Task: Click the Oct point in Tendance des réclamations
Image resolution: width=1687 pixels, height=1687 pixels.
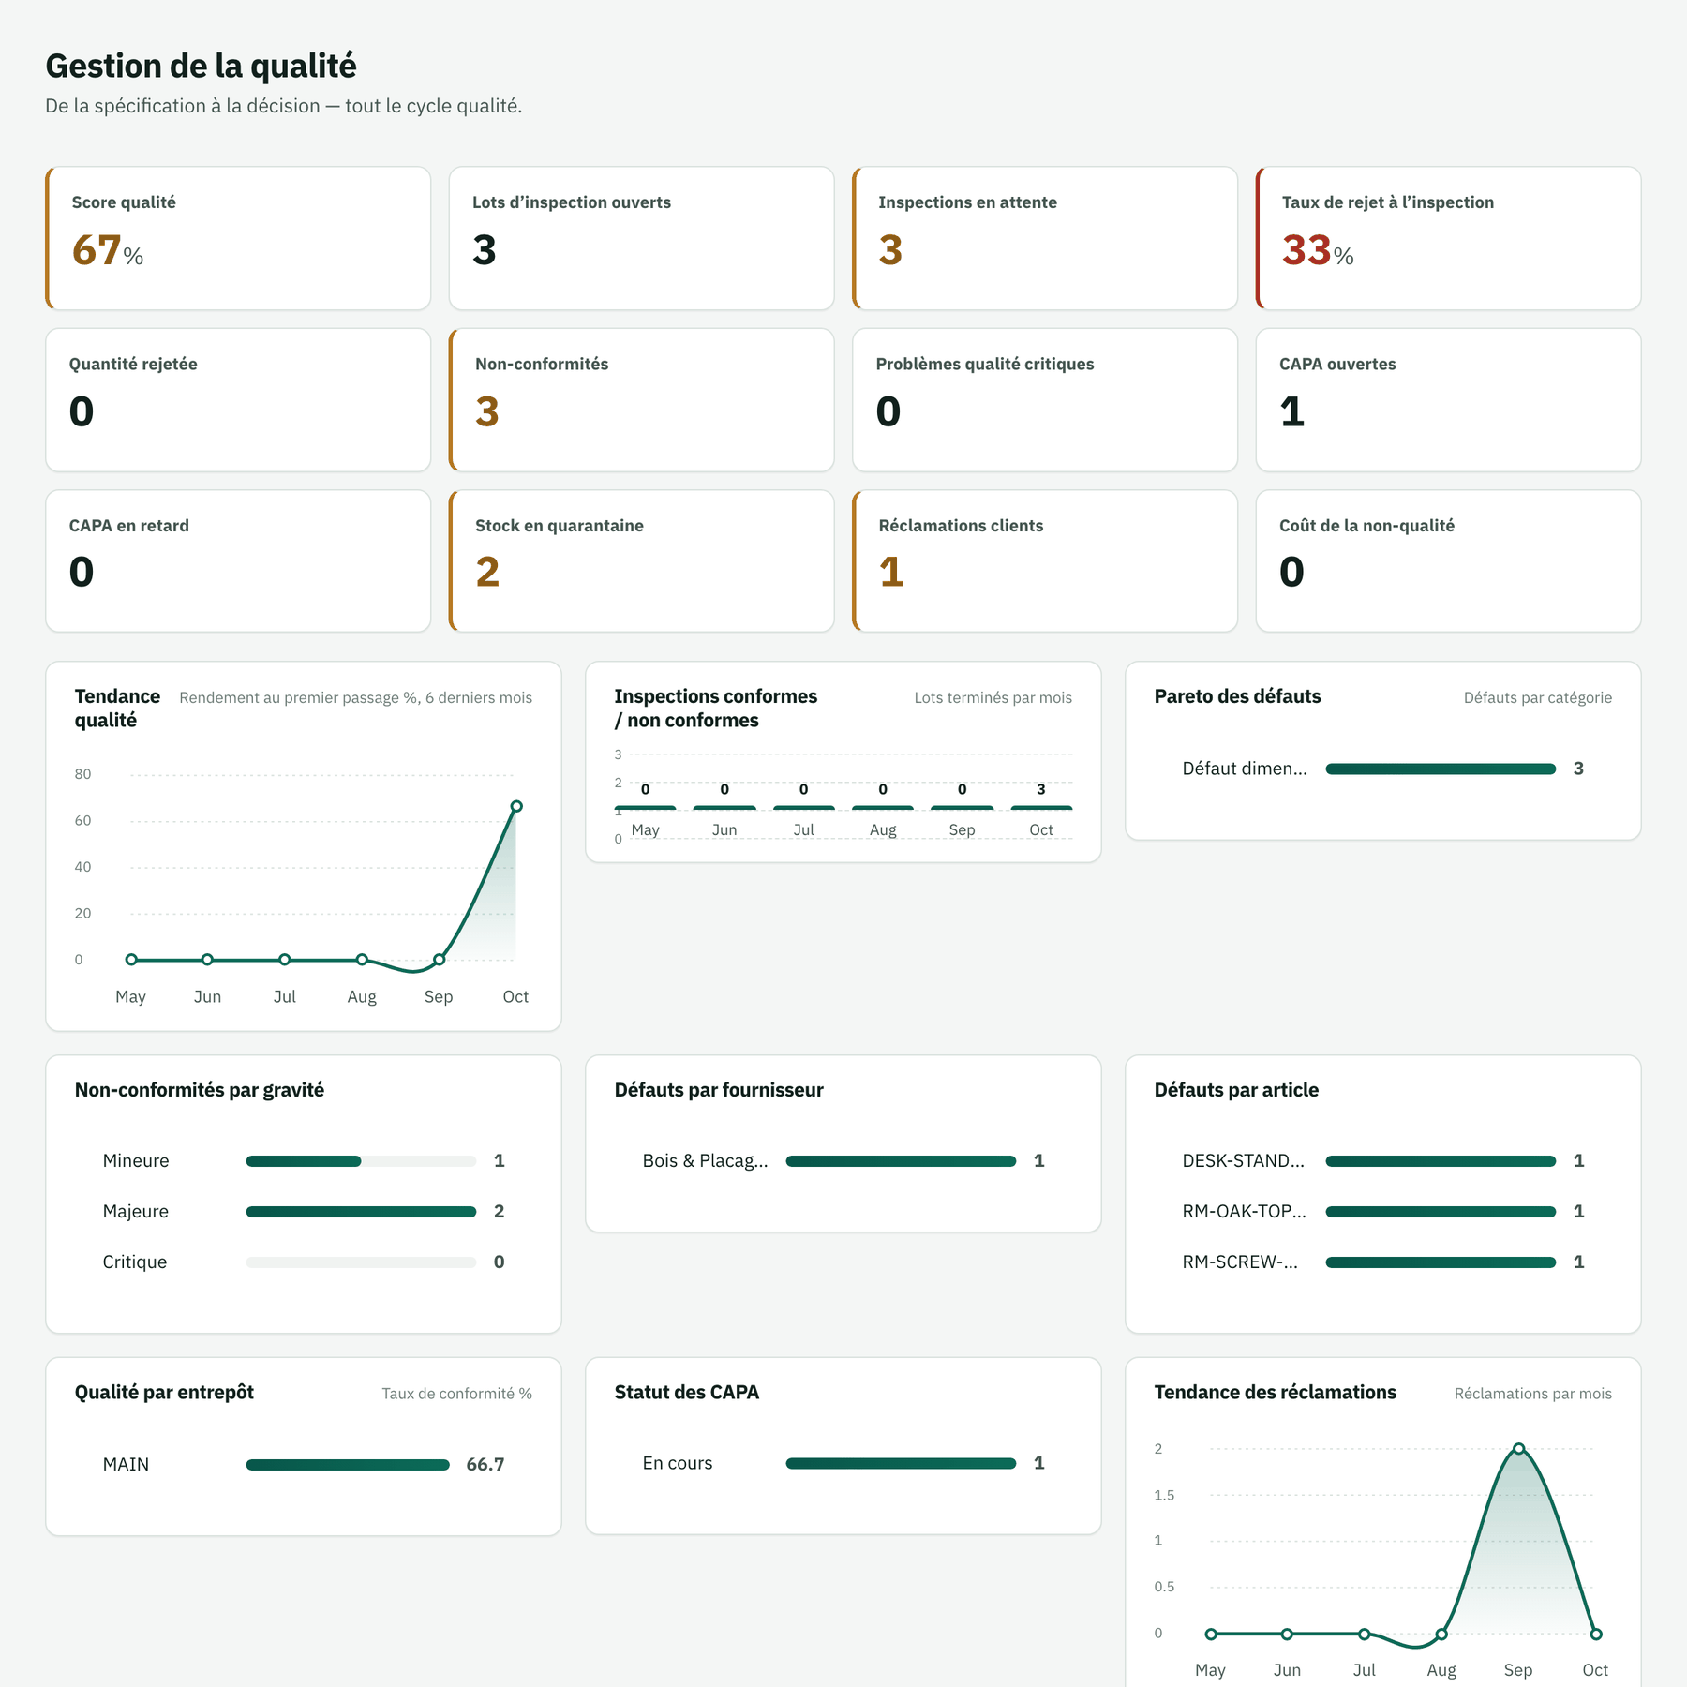Action: point(1596,1635)
